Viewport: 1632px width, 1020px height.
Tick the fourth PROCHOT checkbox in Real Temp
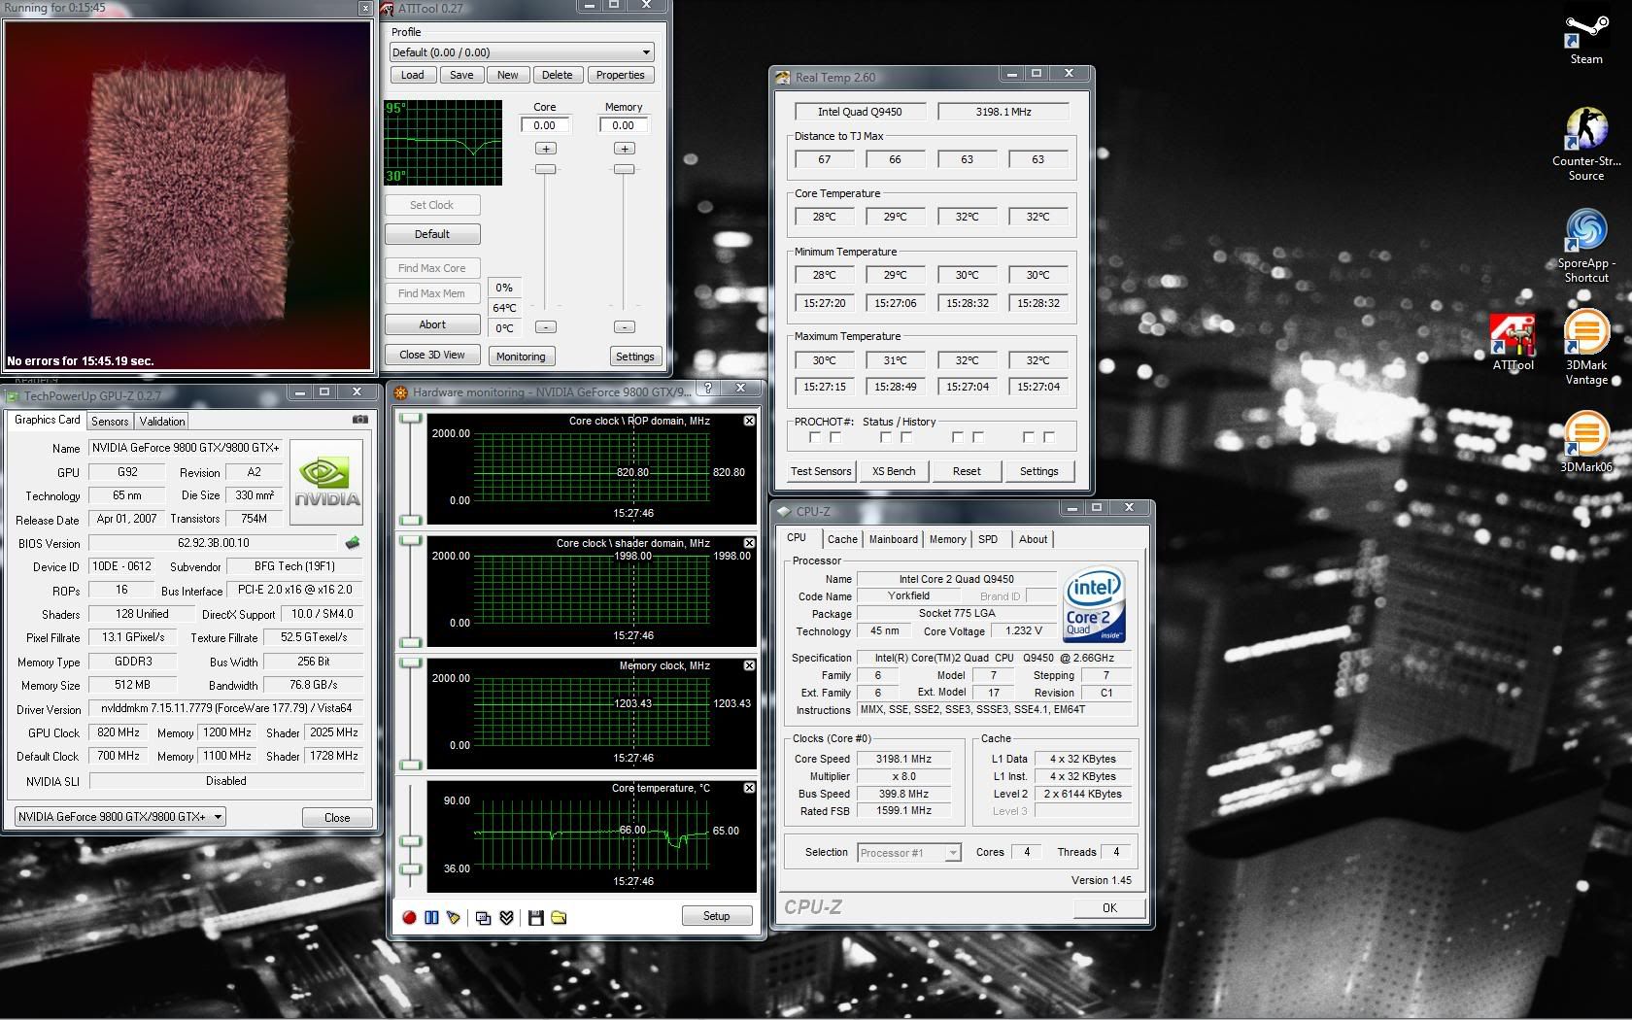pyautogui.click(x=906, y=438)
